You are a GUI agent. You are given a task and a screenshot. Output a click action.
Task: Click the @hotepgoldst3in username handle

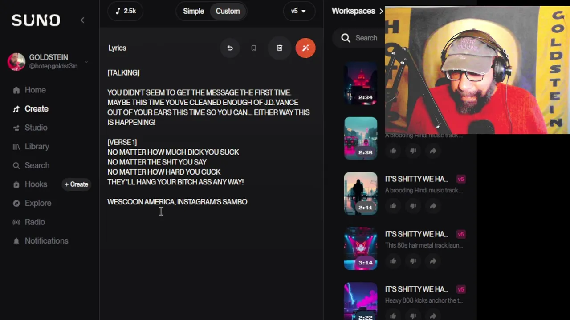(53, 66)
